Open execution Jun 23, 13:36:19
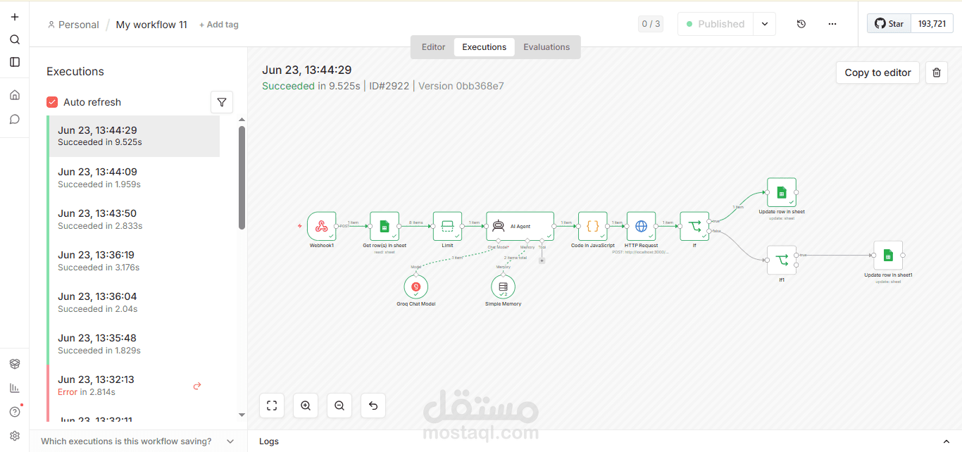 point(133,260)
